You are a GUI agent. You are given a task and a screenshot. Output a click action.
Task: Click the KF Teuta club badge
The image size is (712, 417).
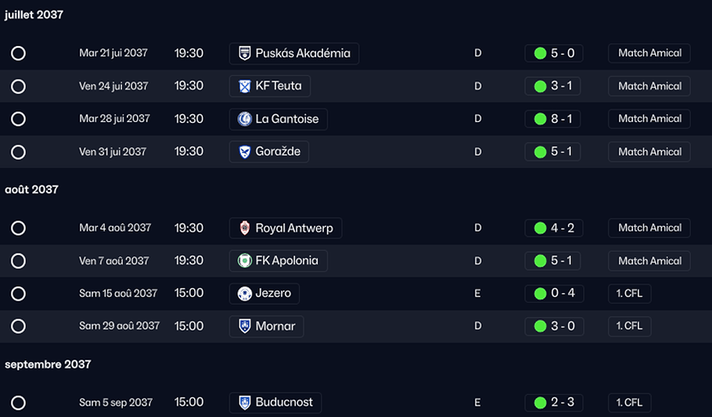(x=244, y=86)
